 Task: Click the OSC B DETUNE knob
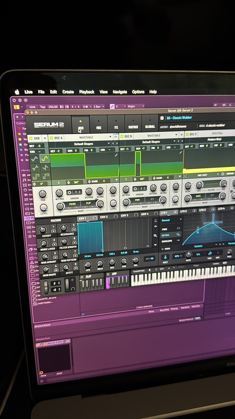point(153,188)
